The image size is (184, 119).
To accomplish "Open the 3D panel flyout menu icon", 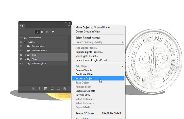I will (69, 26).
